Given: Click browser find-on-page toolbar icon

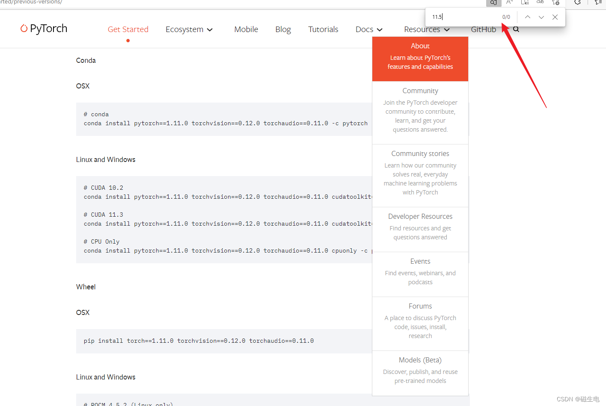Looking at the screenshot, I should pyautogui.click(x=493, y=3).
